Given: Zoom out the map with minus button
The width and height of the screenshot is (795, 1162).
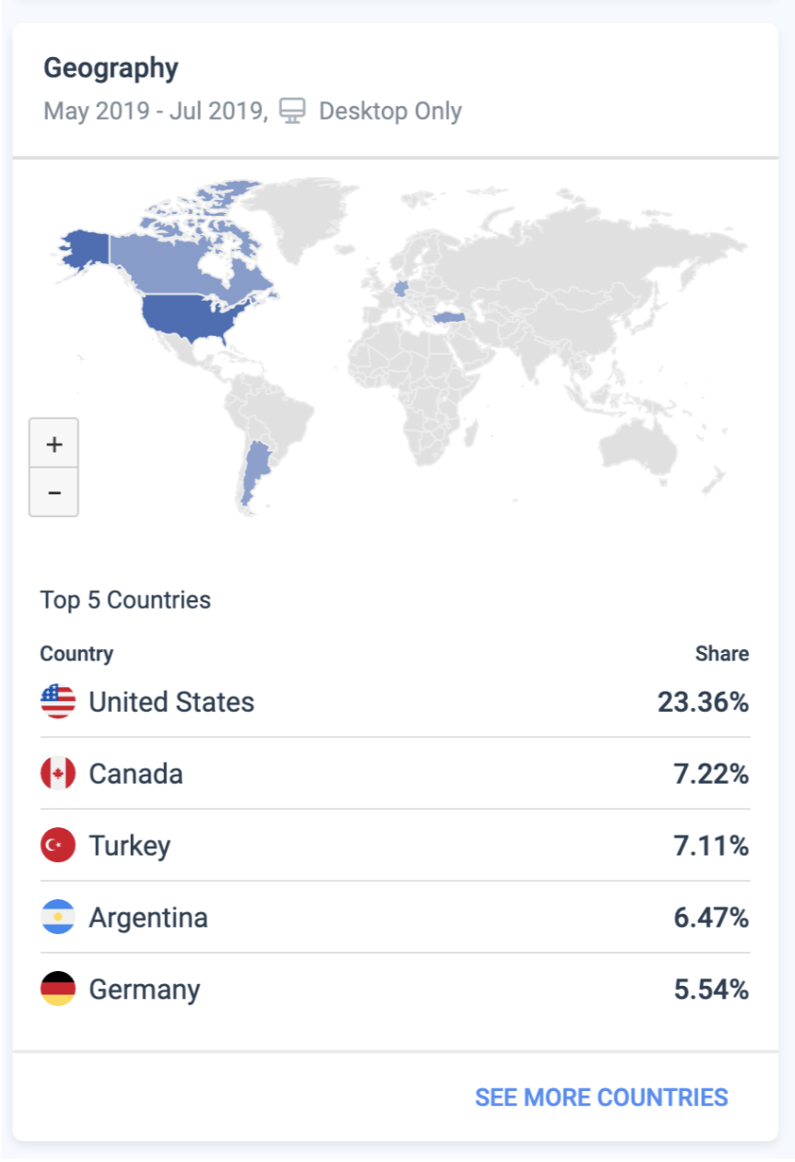Looking at the screenshot, I should pos(53,492).
